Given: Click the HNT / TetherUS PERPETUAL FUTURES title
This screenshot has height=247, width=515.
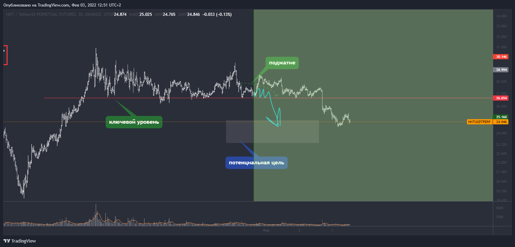Looking at the screenshot, I should click(45, 14).
